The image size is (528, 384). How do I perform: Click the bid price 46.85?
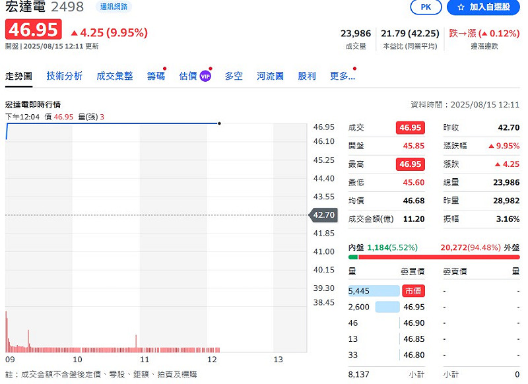(x=414, y=339)
